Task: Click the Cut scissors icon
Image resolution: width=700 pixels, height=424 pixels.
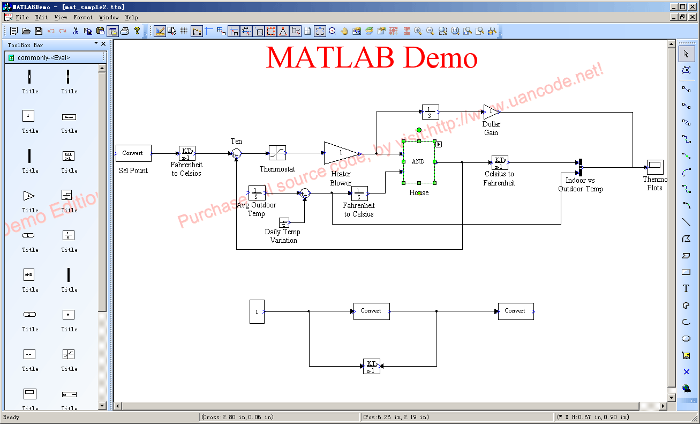Action: tap(76, 31)
